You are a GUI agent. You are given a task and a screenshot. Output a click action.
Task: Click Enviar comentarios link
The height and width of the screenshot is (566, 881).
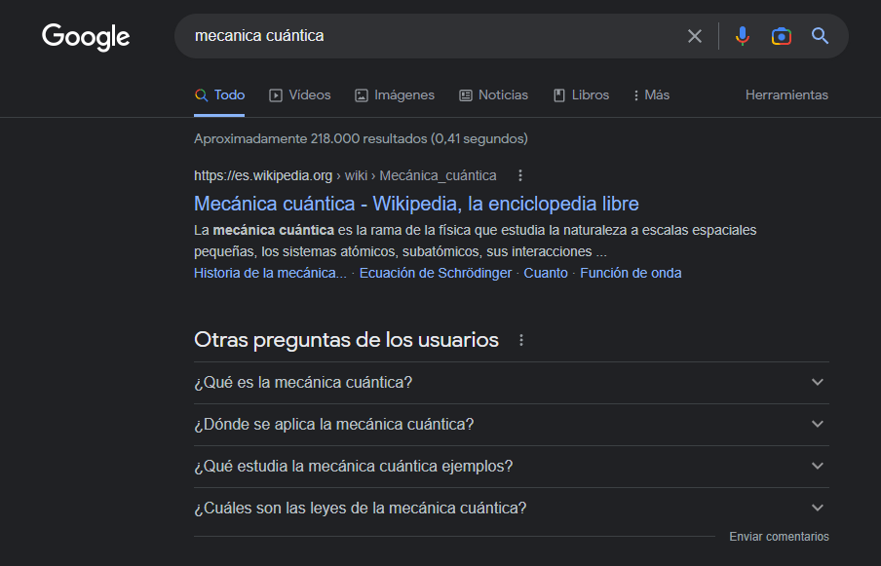point(779,537)
